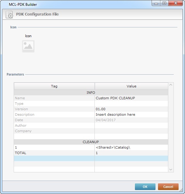Click the empty Type value cell

(131, 104)
